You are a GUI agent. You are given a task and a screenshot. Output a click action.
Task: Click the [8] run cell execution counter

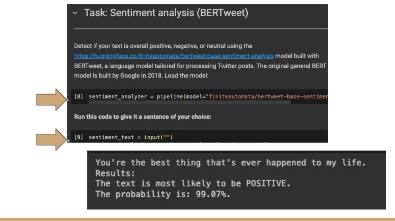[79, 96]
